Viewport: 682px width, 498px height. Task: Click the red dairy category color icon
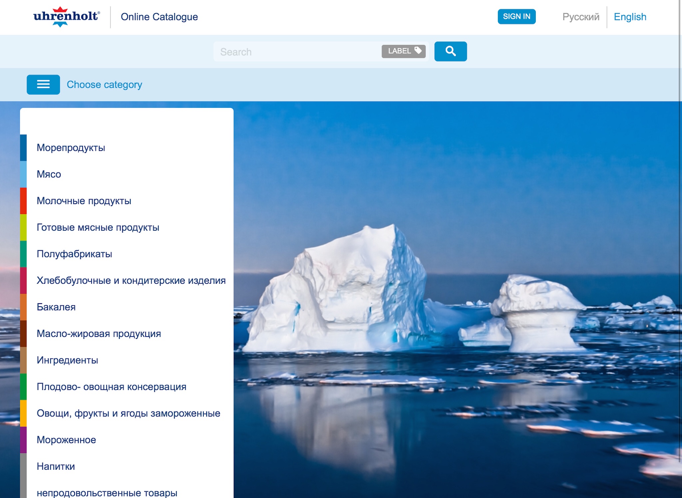(x=24, y=201)
